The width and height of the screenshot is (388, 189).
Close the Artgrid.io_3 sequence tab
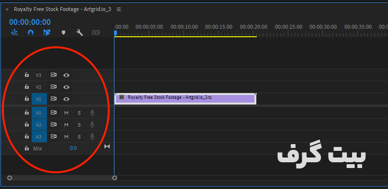[7, 10]
